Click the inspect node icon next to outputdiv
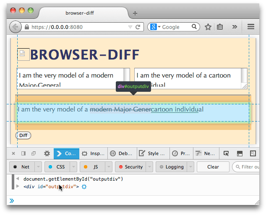This screenshot has height=215, width=266. (x=84, y=187)
